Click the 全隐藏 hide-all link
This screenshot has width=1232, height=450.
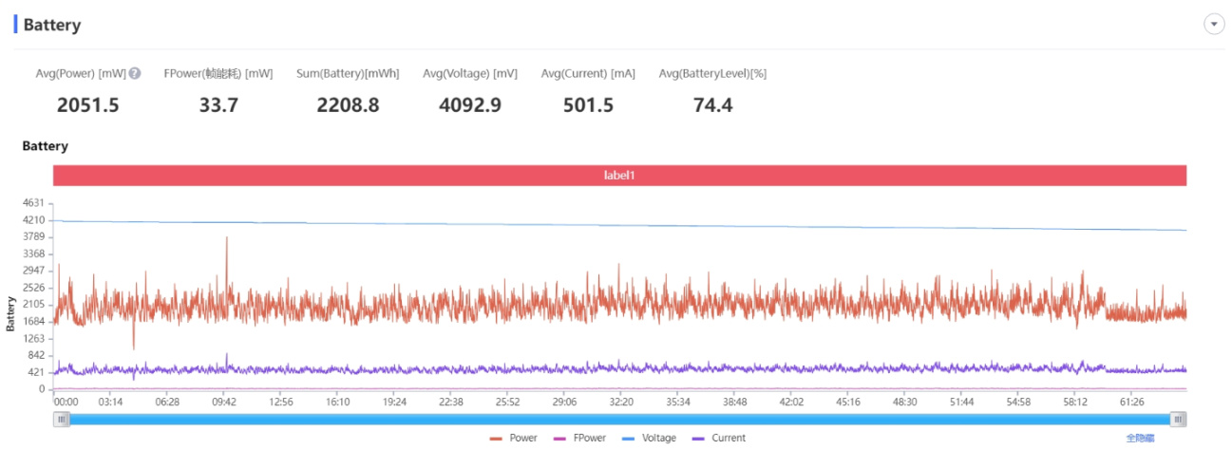coord(1140,439)
